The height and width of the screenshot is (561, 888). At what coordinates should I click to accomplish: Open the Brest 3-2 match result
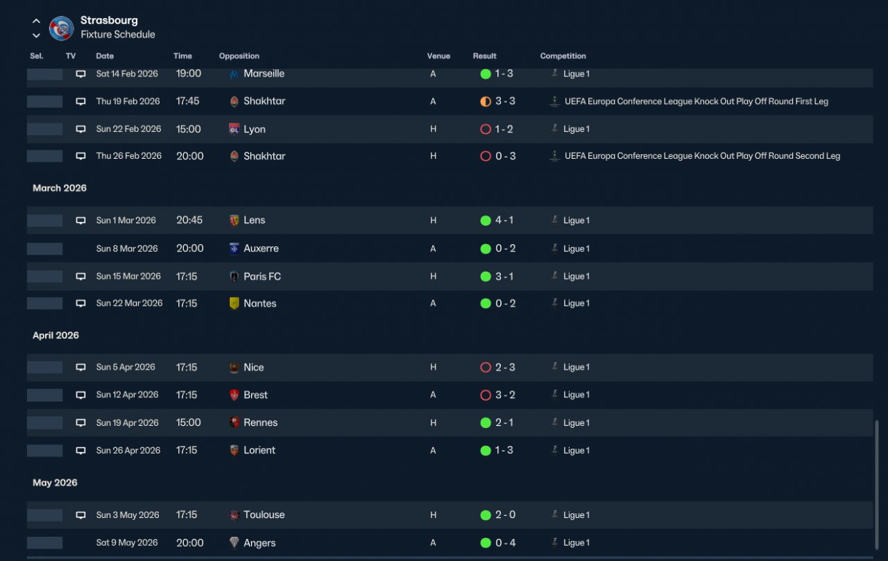pos(505,395)
